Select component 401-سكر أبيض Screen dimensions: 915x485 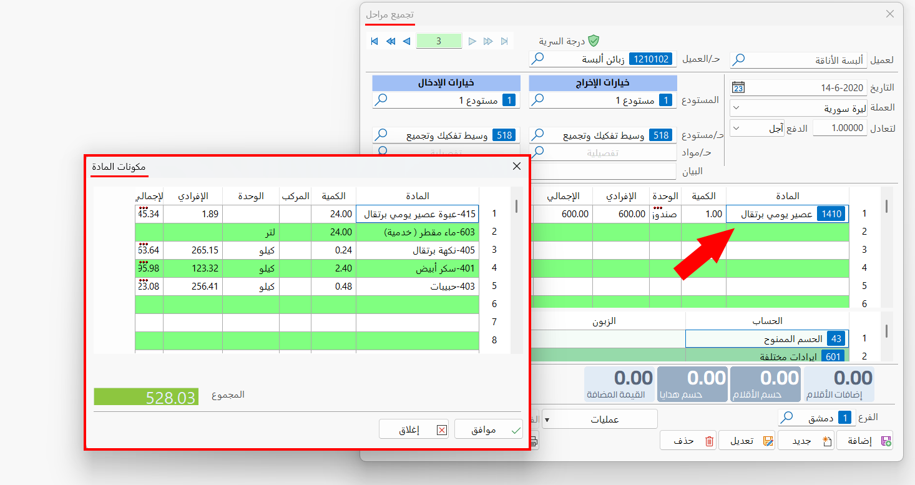pos(417,268)
